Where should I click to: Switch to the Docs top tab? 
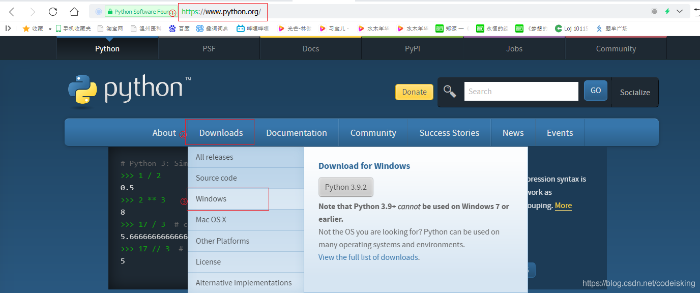(311, 49)
